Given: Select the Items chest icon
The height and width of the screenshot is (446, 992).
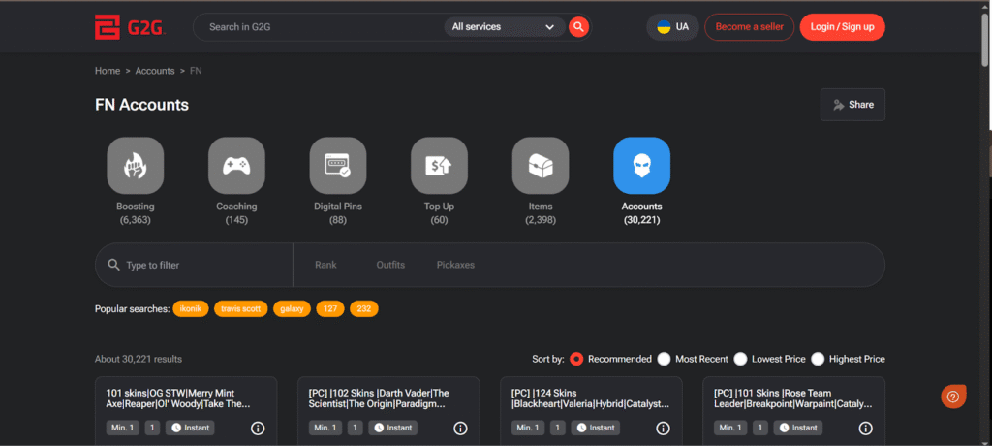Looking at the screenshot, I should point(540,165).
